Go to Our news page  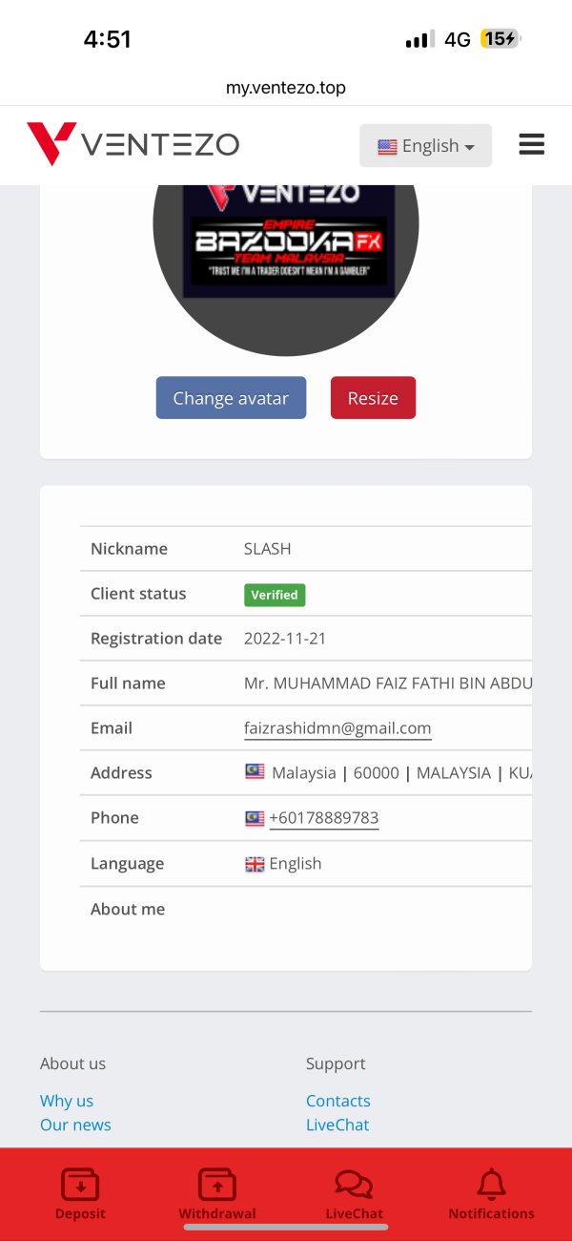point(75,1125)
